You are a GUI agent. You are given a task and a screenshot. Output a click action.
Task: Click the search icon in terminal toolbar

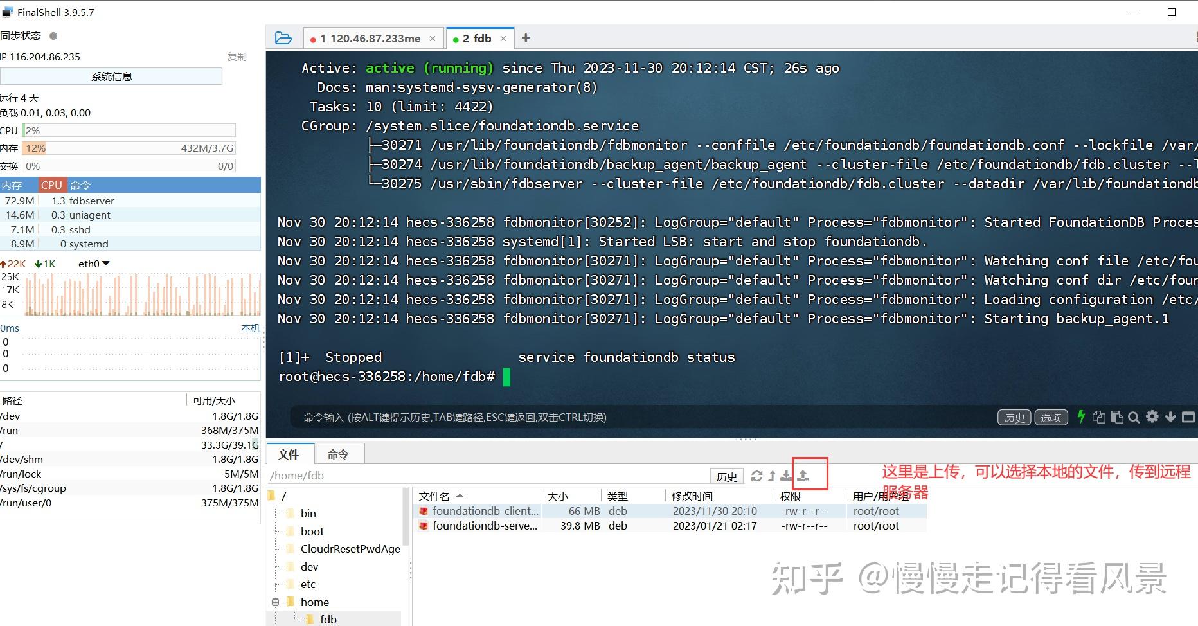(1134, 417)
